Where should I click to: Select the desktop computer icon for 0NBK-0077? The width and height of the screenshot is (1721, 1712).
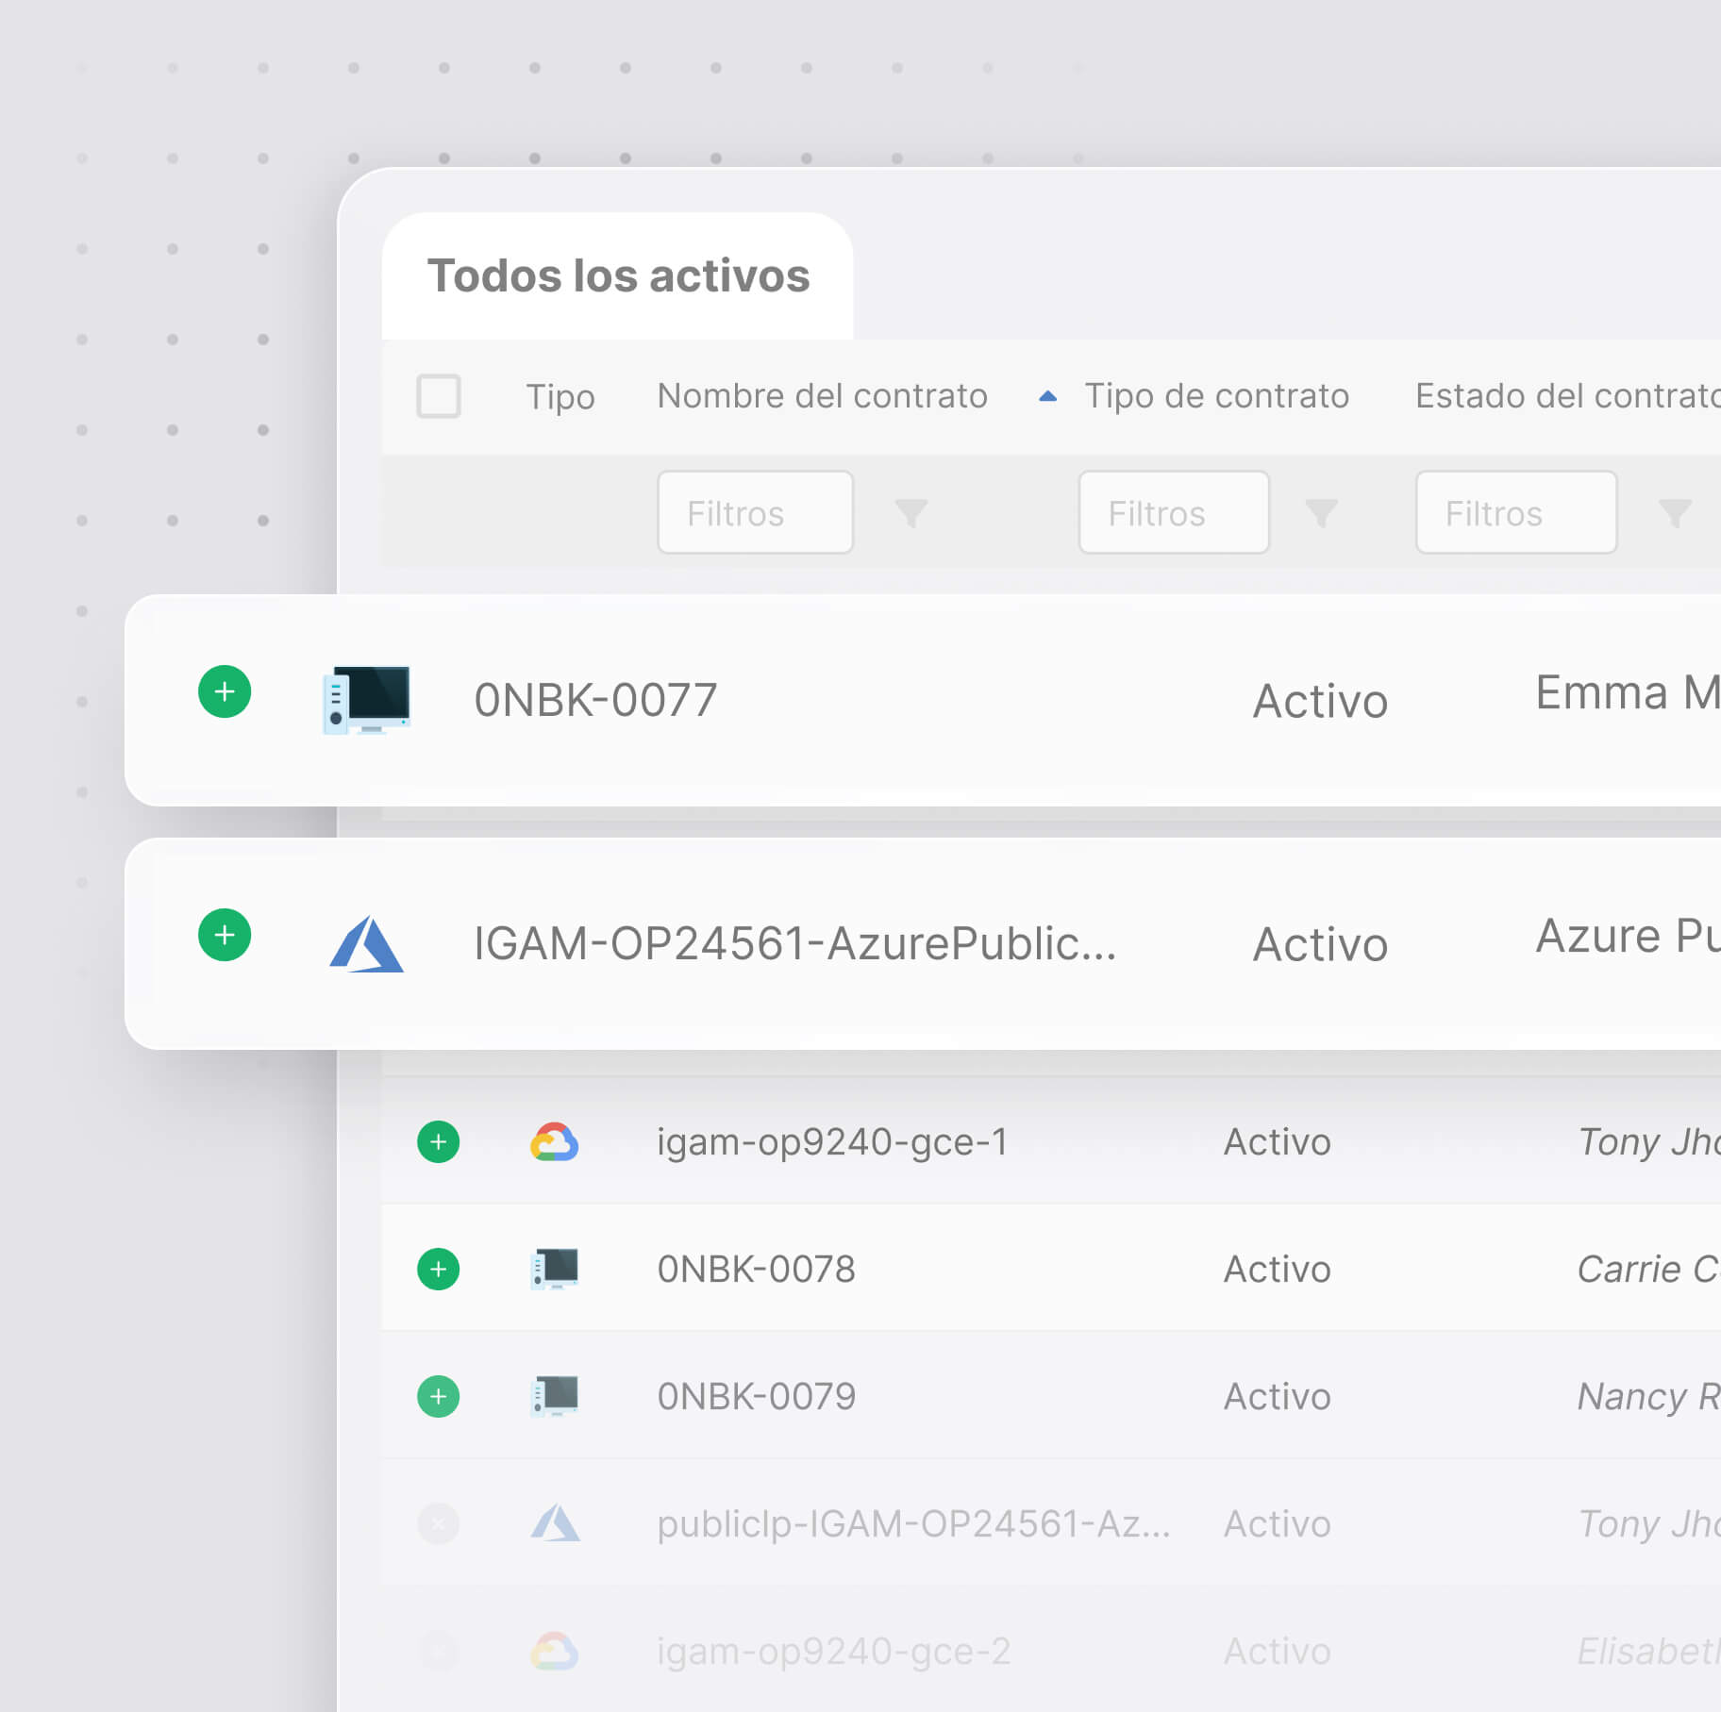[x=368, y=699]
